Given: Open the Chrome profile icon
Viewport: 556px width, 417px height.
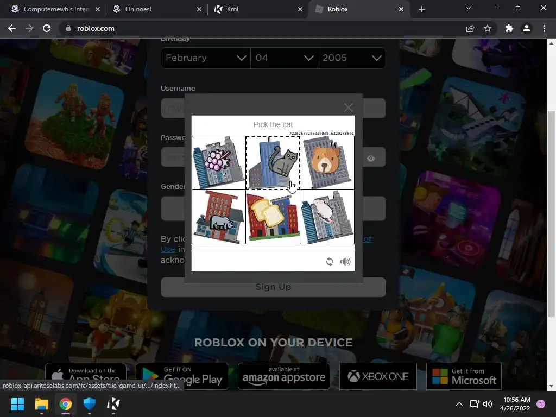Looking at the screenshot, I should pos(527,28).
